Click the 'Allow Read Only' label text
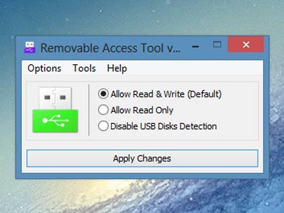 142,110
